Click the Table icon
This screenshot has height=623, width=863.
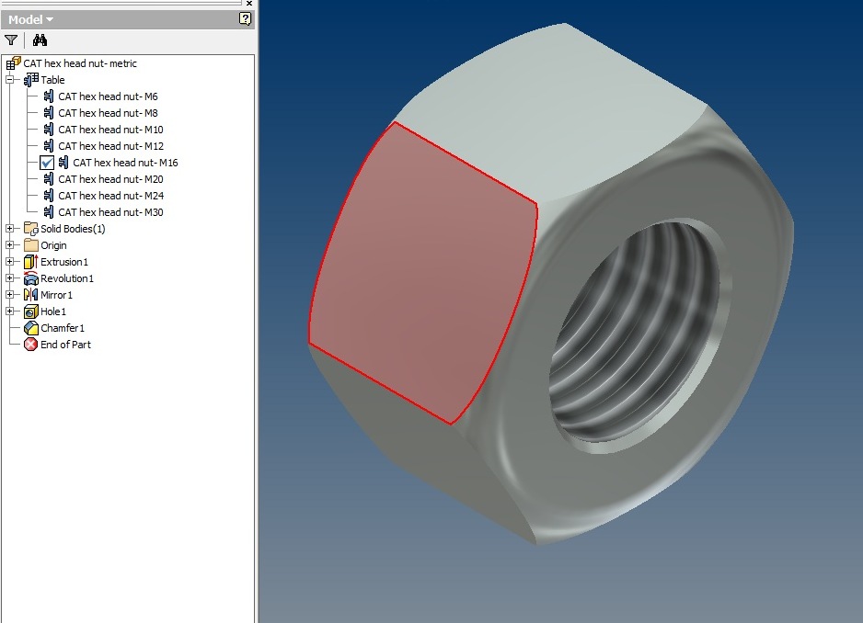(31, 80)
